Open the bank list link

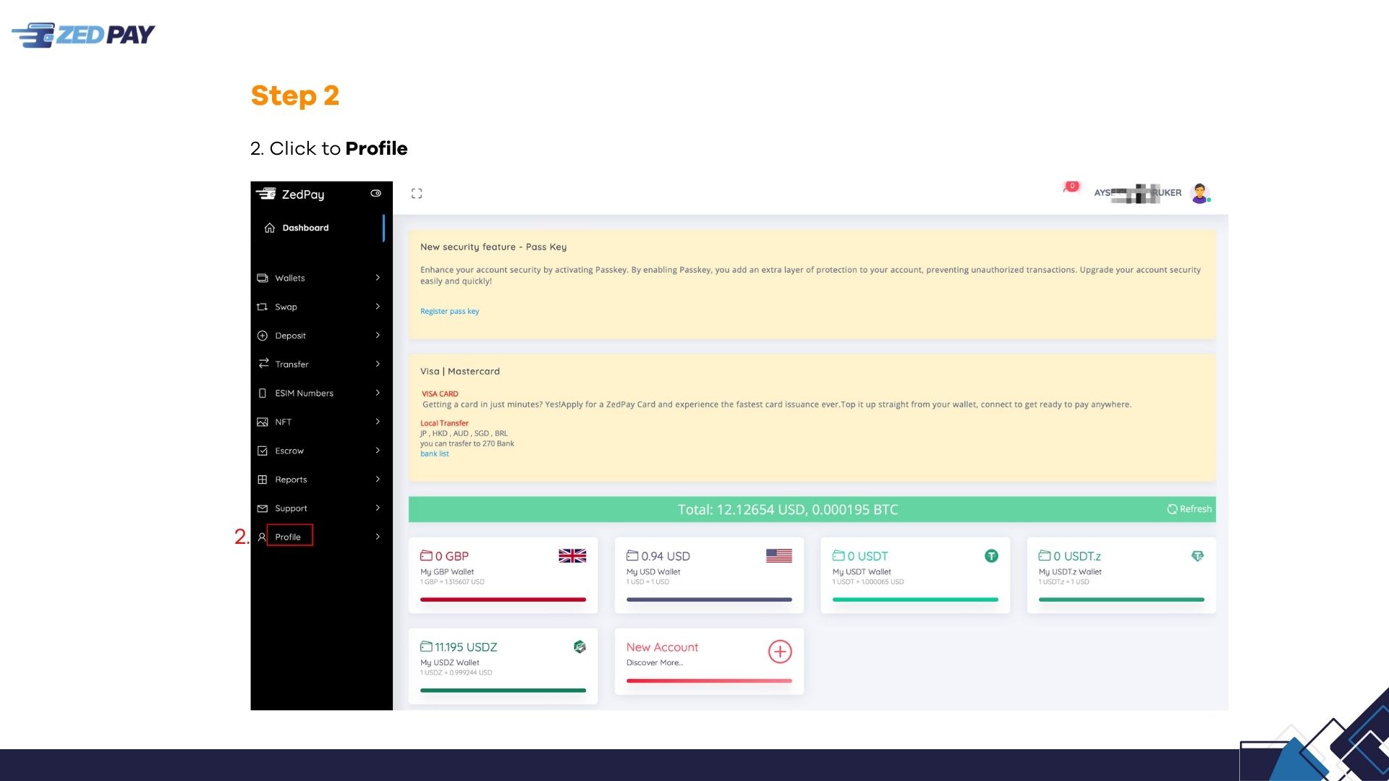pos(435,454)
